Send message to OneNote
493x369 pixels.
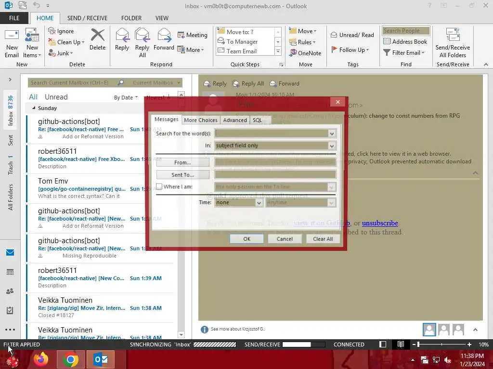tap(305, 53)
